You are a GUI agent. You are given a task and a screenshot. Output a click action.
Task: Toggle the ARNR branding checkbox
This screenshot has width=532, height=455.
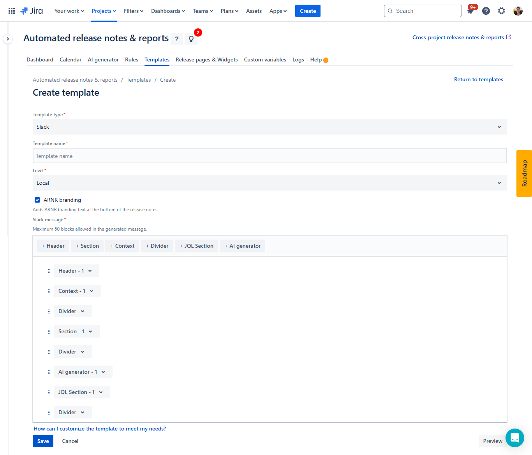pyautogui.click(x=37, y=200)
